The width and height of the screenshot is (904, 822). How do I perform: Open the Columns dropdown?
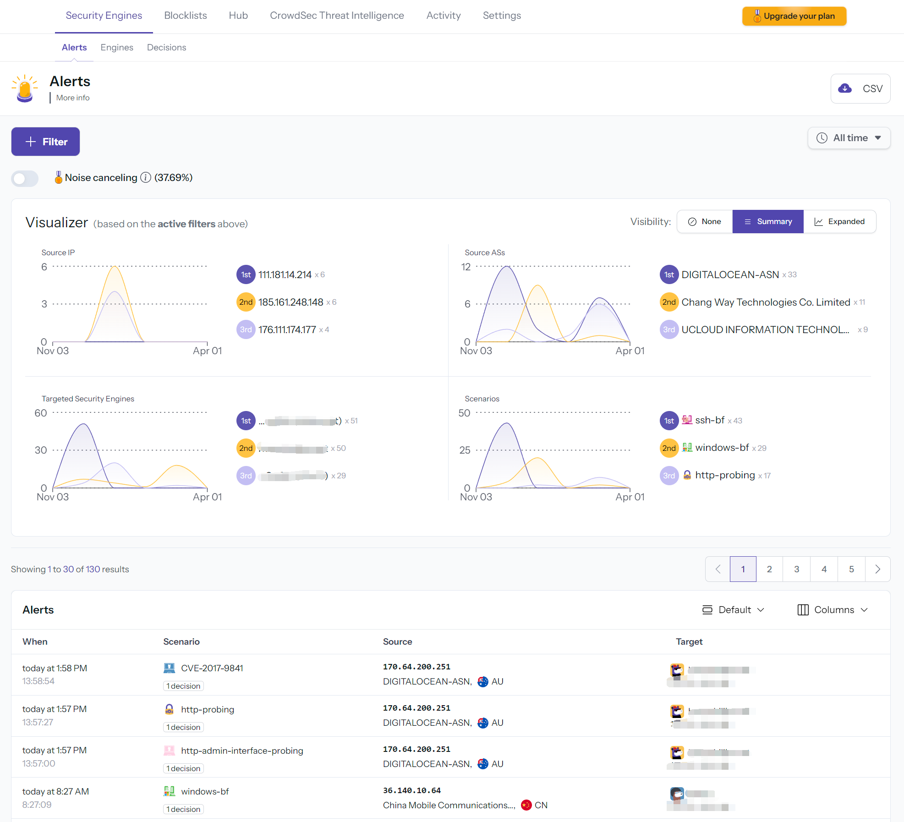[x=833, y=609]
